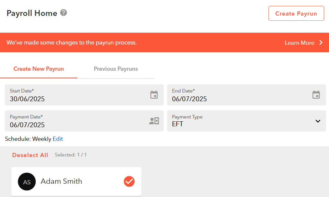329x197 pixels.
Task: Open the Start Date calendar icon
Action: 154,95
